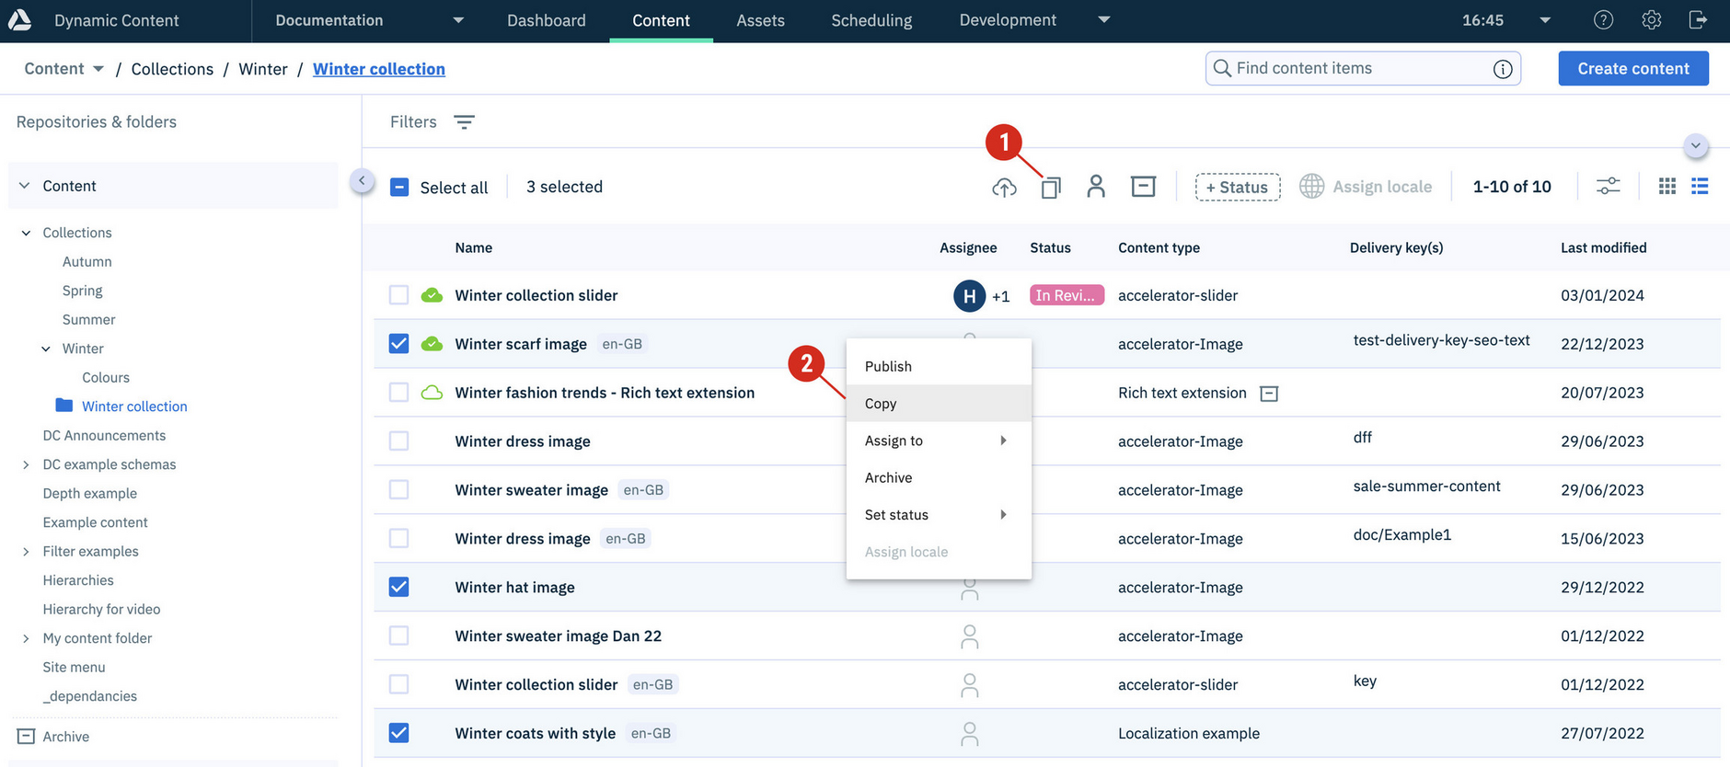This screenshot has height=767, width=1730.
Task: Click archive icon beside Rich text extension type
Action: pyautogui.click(x=1268, y=394)
